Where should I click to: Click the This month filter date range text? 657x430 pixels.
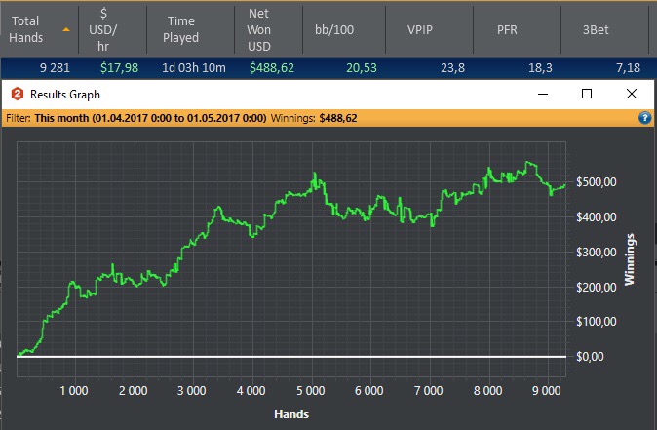click(150, 118)
